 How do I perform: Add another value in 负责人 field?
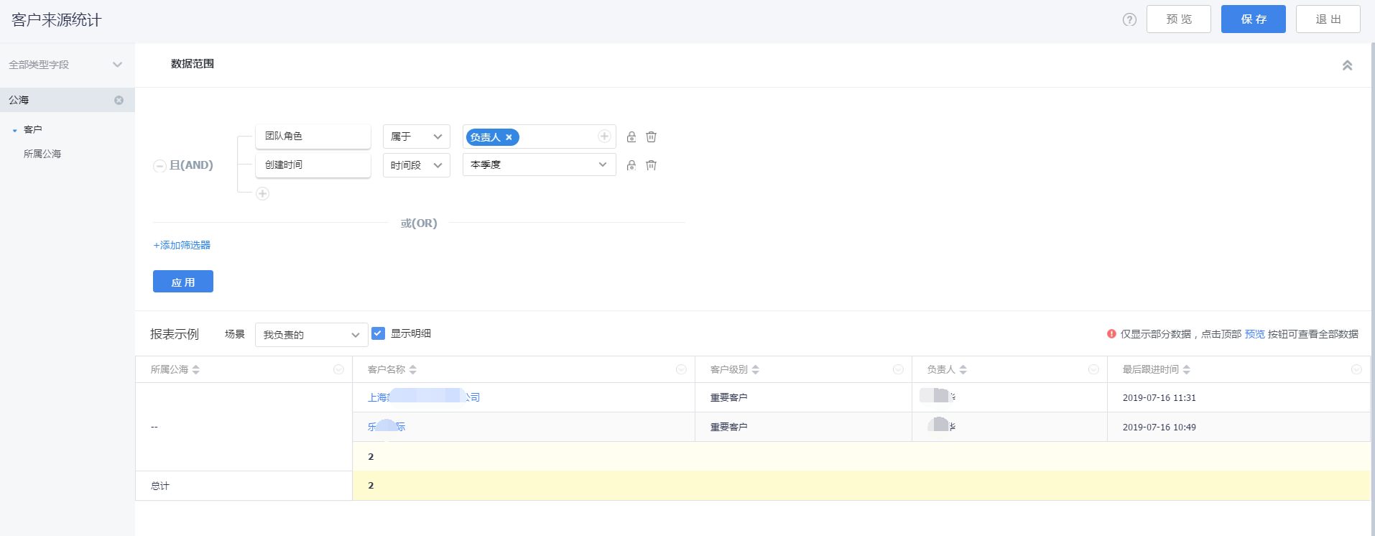[x=604, y=137]
